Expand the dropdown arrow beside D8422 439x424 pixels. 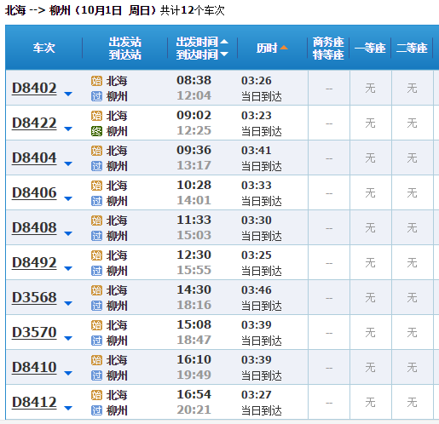point(68,129)
